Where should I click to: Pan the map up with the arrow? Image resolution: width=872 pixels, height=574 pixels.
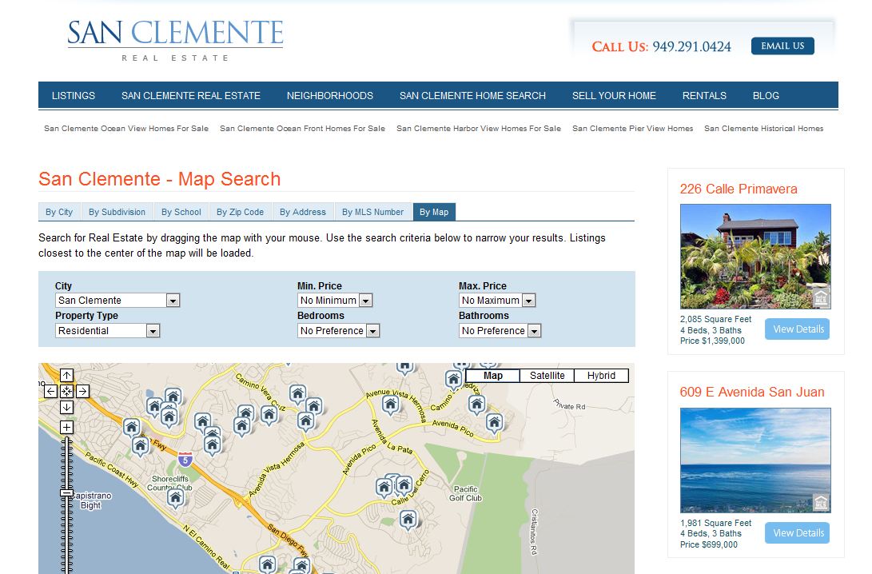click(x=66, y=375)
